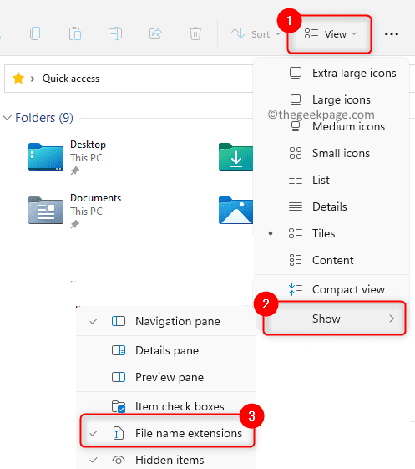
Task: Open the three-dots See more menu
Action: (392, 34)
